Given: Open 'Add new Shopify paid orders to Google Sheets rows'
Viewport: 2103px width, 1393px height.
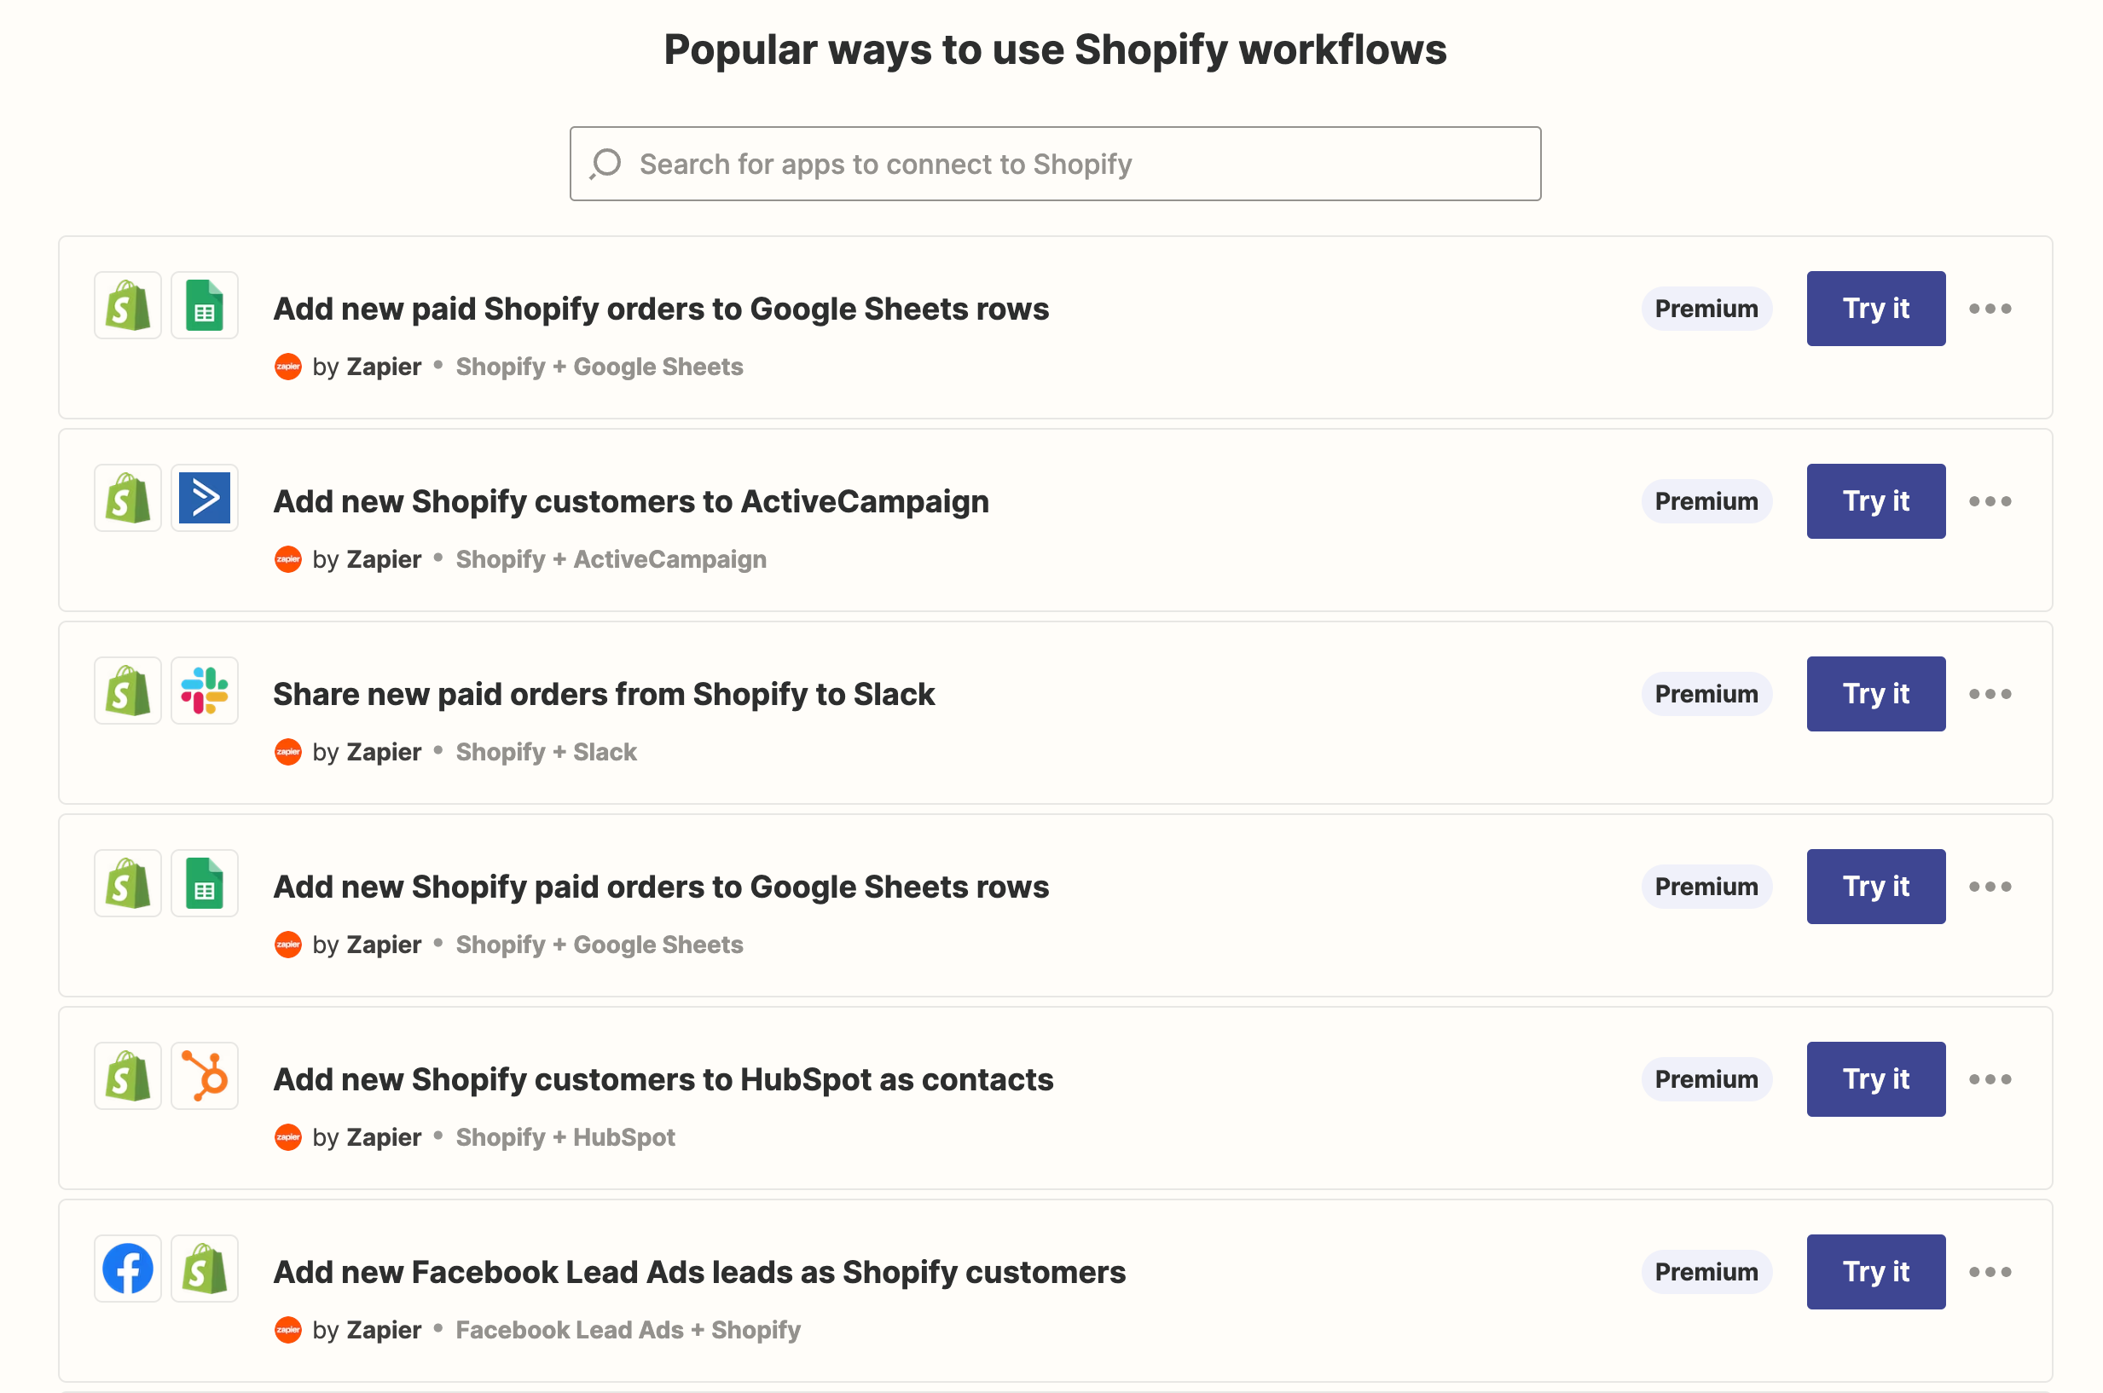Looking at the screenshot, I should pyautogui.click(x=661, y=887).
